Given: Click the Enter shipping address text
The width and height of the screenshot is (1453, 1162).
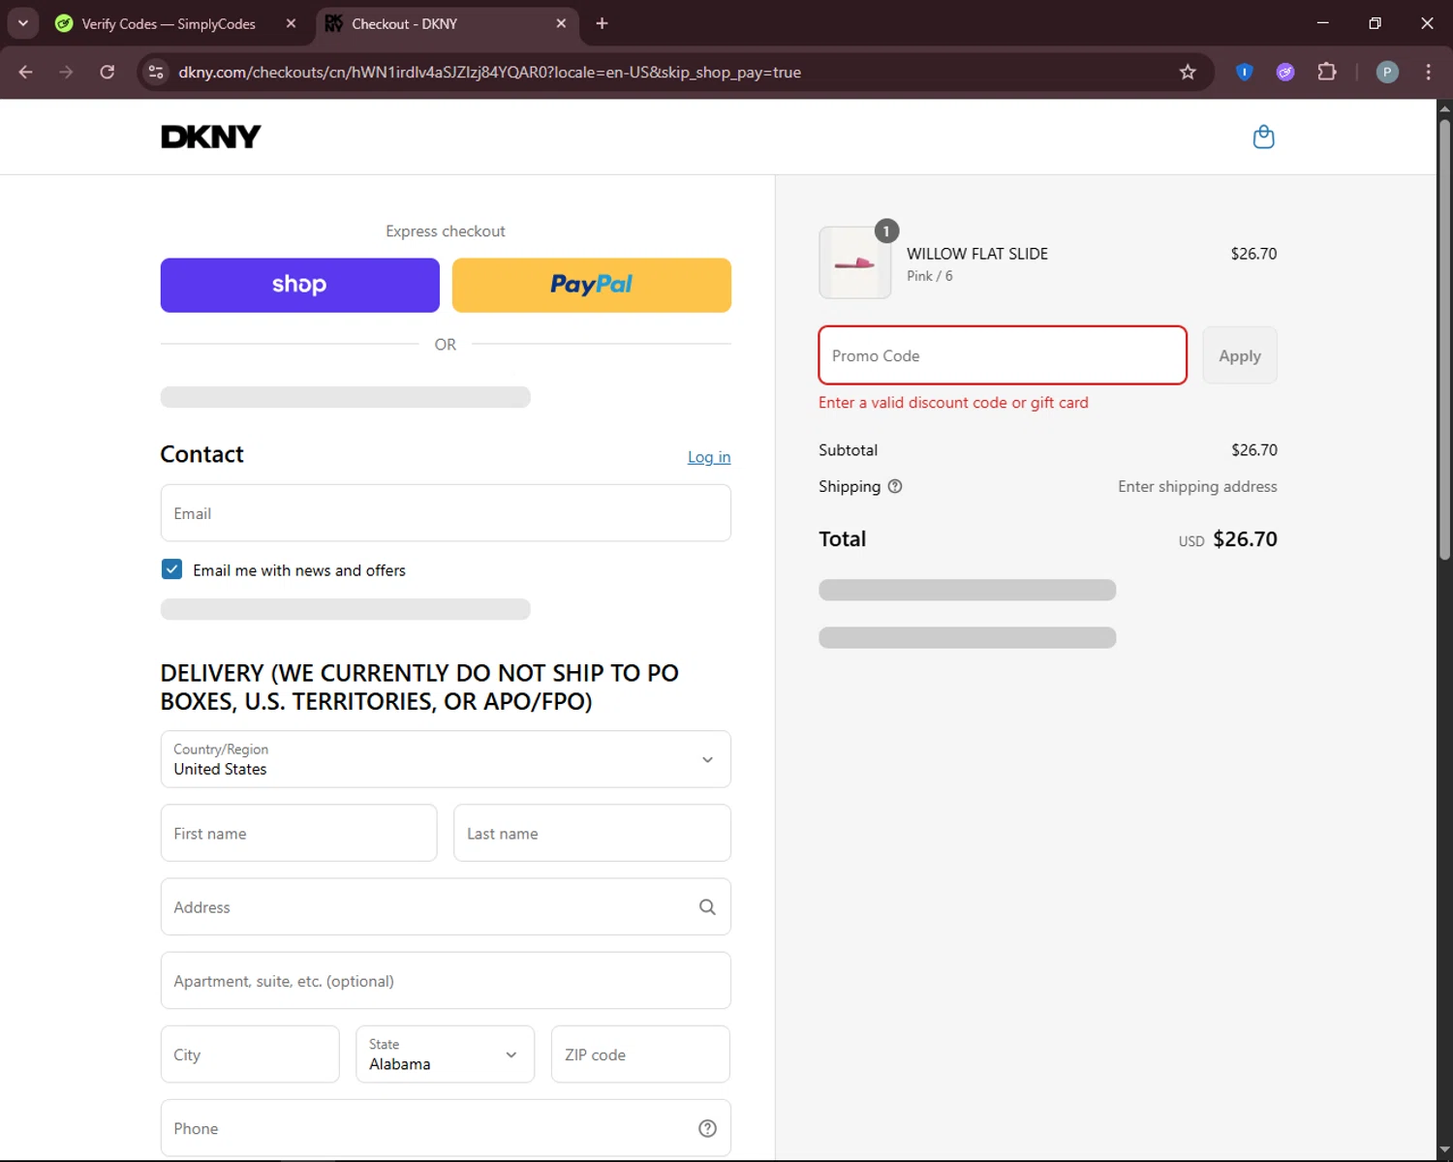Looking at the screenshot, I should pos(1197,486).
